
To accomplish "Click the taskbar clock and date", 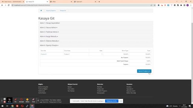I will point(184,106).
